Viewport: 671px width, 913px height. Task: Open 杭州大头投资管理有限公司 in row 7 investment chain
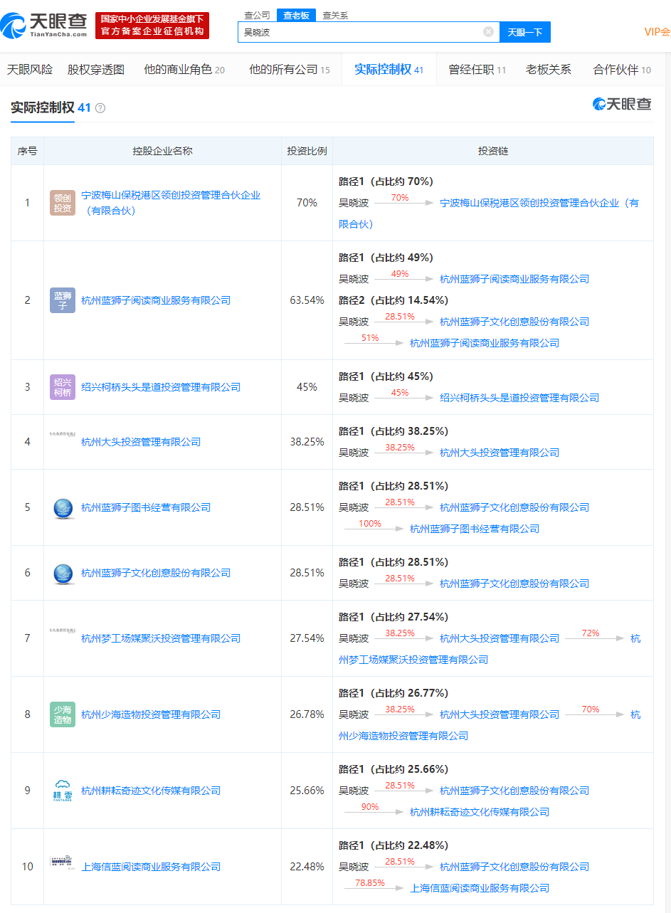tap(500, 638)
